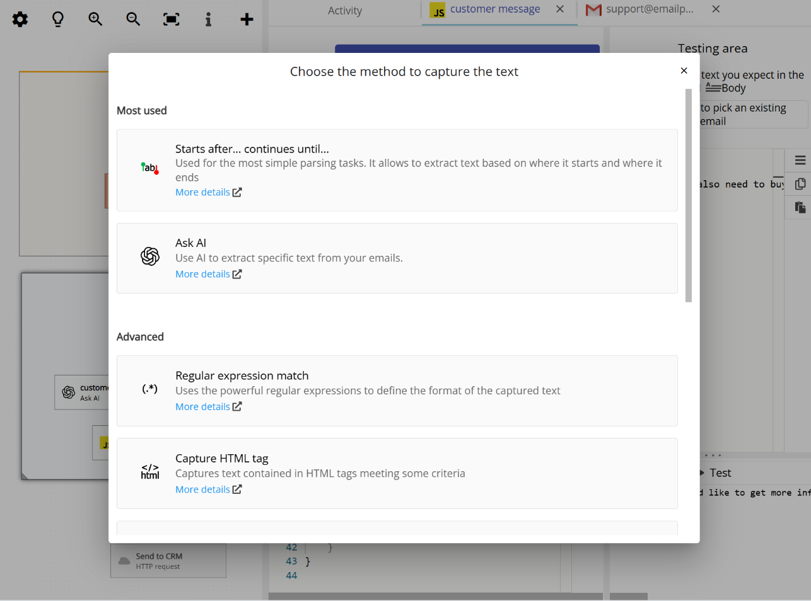The width and height of the screenshot is (811, 601).
Task: Open More details for Ask AI
Action: [x=203, y=273]
